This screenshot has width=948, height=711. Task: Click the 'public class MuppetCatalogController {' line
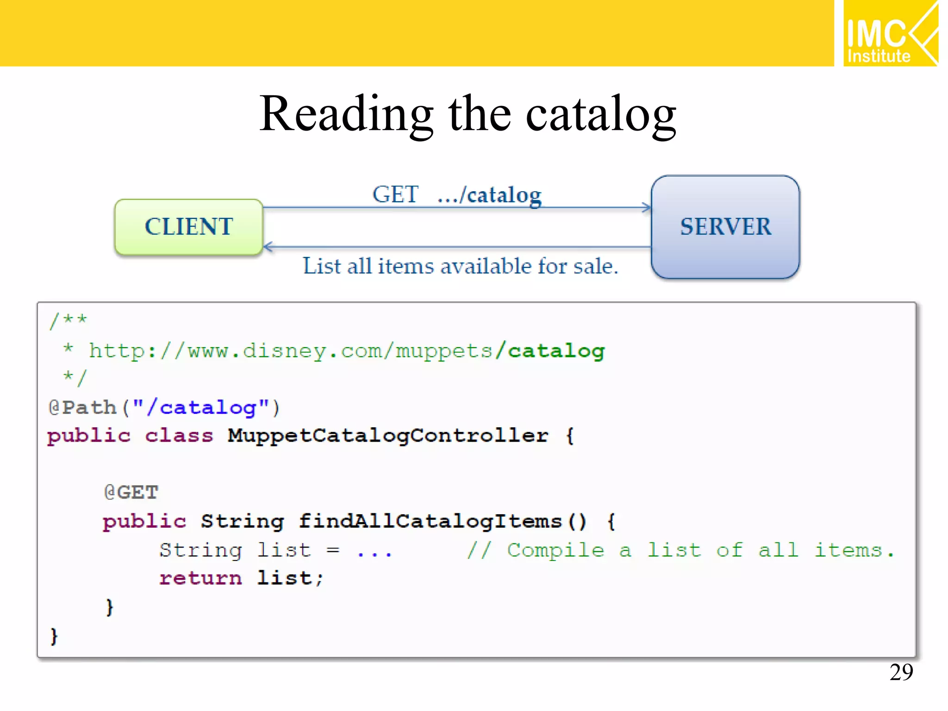click(x=311, y=436)
